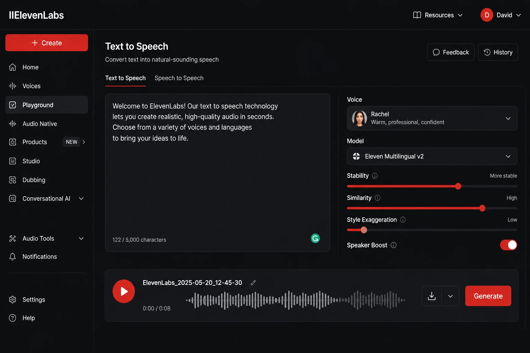Image resolution: width=530 pixels, height=353 pixels.
Task: Click the NEW badge beside Products
Action: pyautogui.click(x=71, y=142)
